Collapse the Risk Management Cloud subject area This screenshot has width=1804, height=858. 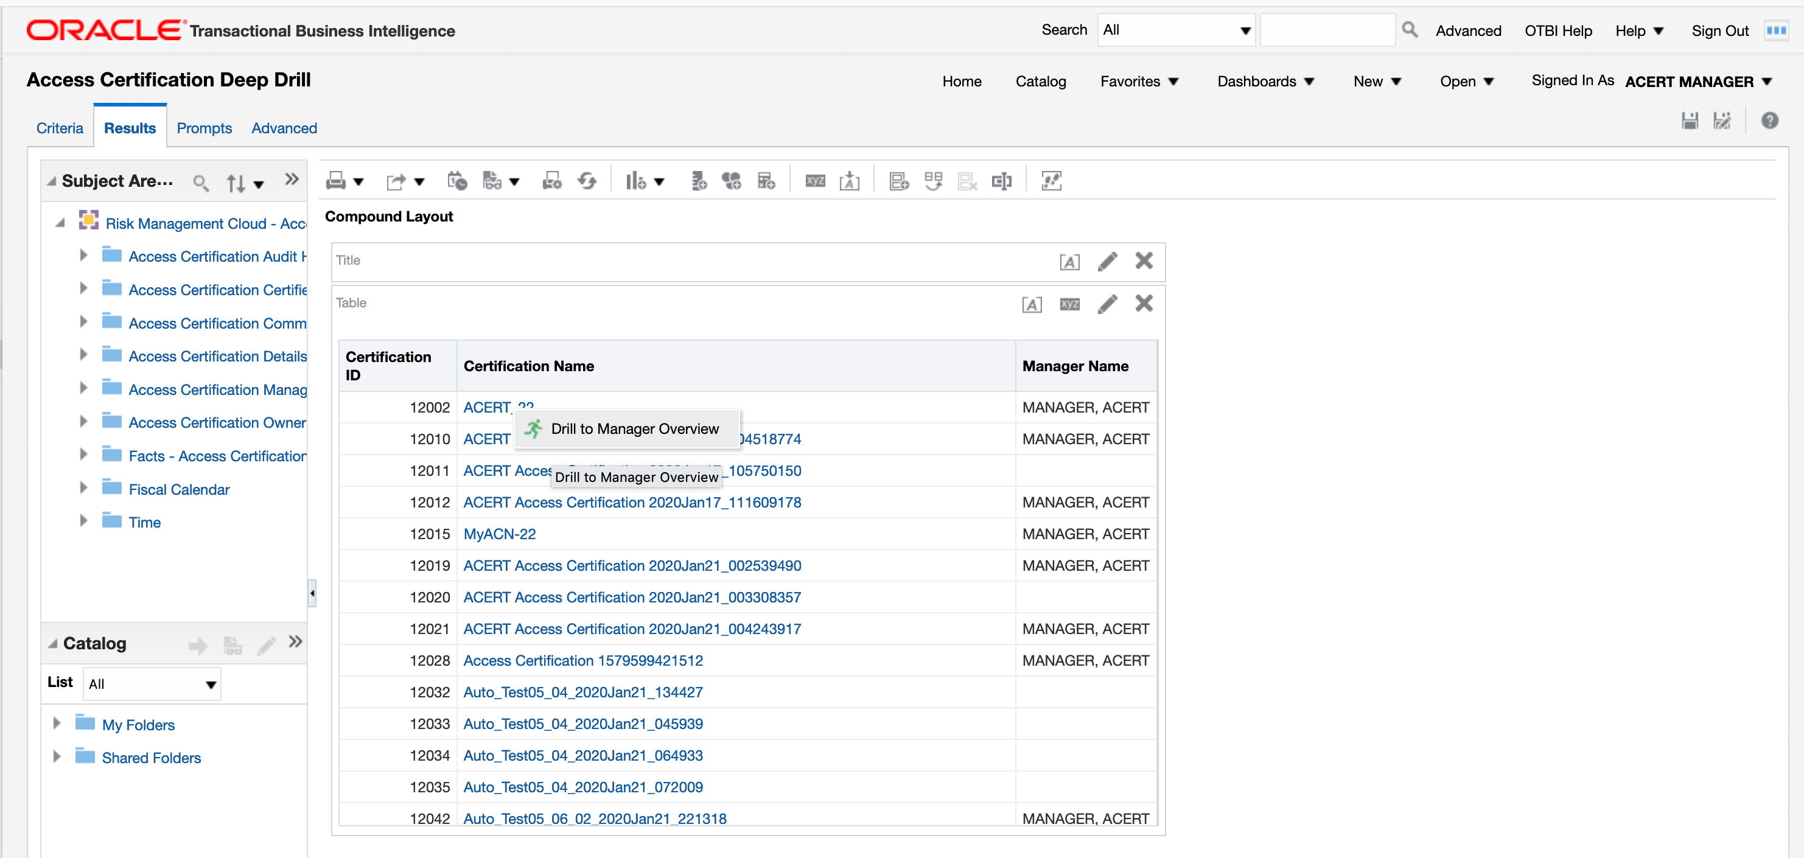click(60, 223)
